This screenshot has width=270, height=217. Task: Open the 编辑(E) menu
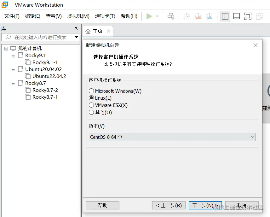pos(32,16)
